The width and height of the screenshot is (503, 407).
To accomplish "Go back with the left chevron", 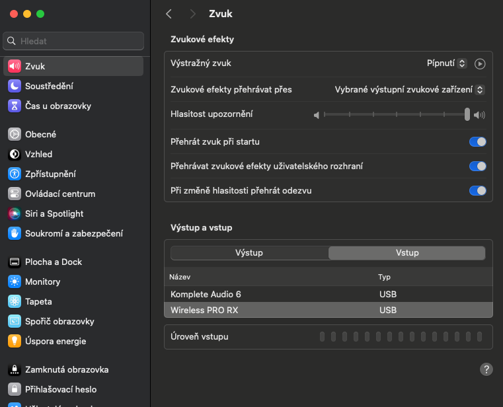I will [169, 14].
